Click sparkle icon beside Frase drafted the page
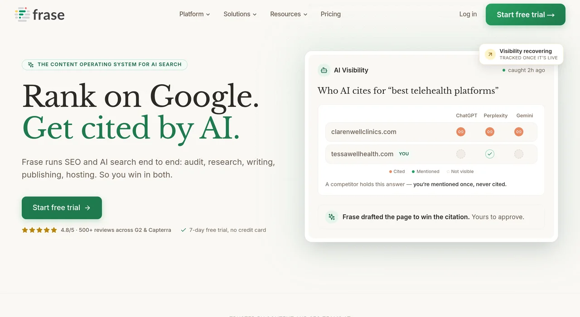 332,217
